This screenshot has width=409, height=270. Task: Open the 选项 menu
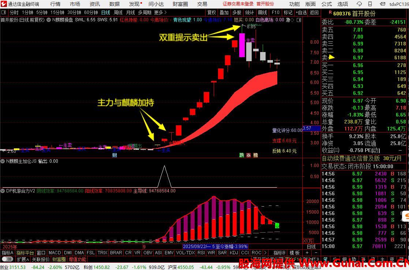point(343,4)
